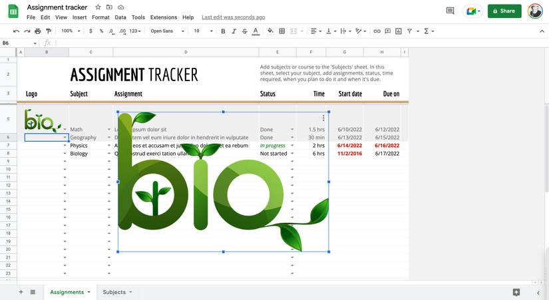Open fill color picker
The width and height of the screenshot is (549, 300).
click(270, 31)
